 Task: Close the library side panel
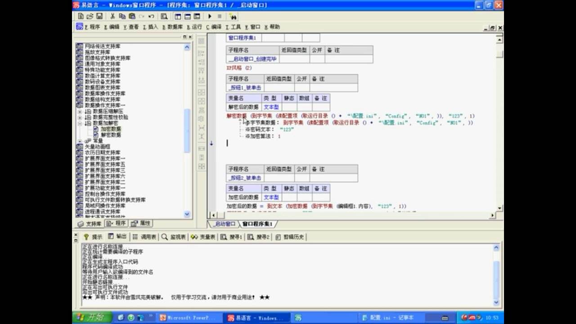190,37
